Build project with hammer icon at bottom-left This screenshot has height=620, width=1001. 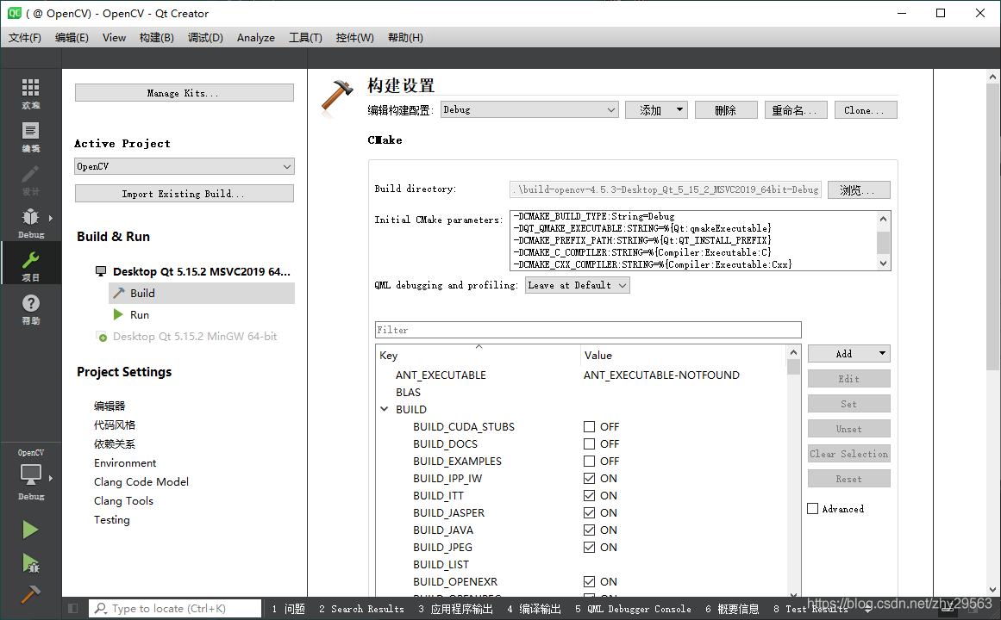pyautogui.click(x=30, y=594)
